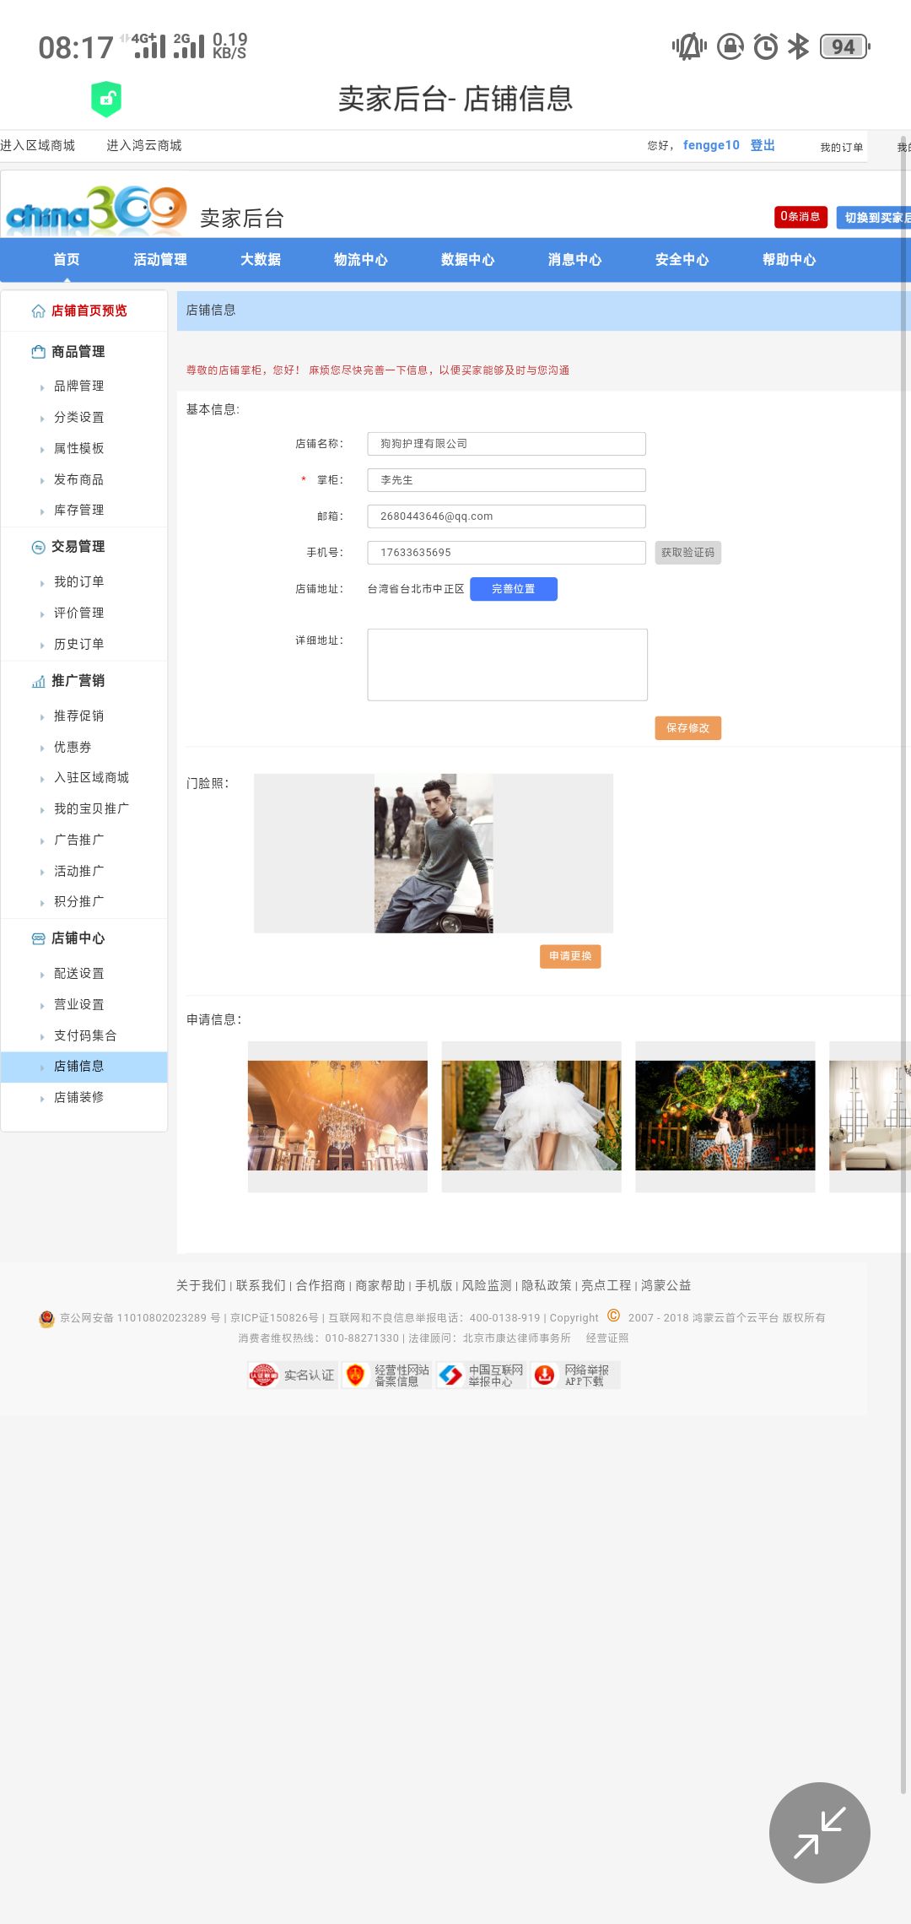Switch to the 物流中心 navigation tab
The width and height of the screenshot is (911, 1924).
360,260
